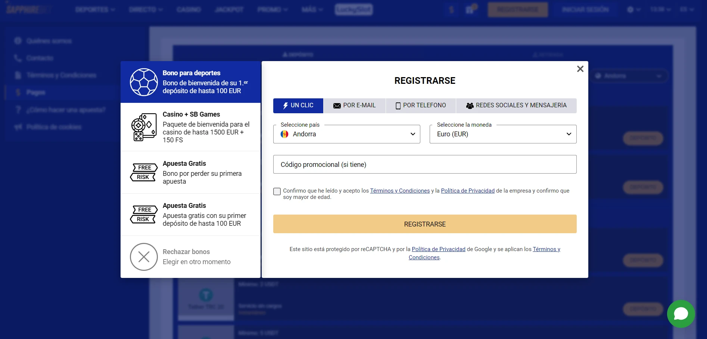707x339 pixels.
Task: Click the gift bonus icon in header
Action: (x=470, y=9)
